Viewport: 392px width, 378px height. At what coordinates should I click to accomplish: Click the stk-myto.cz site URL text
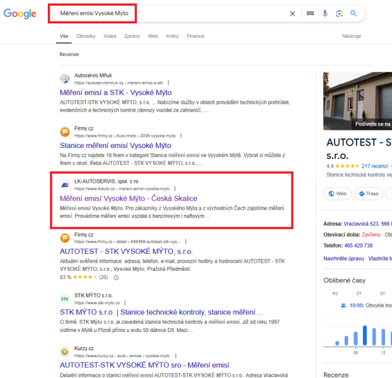coord(97,303)
